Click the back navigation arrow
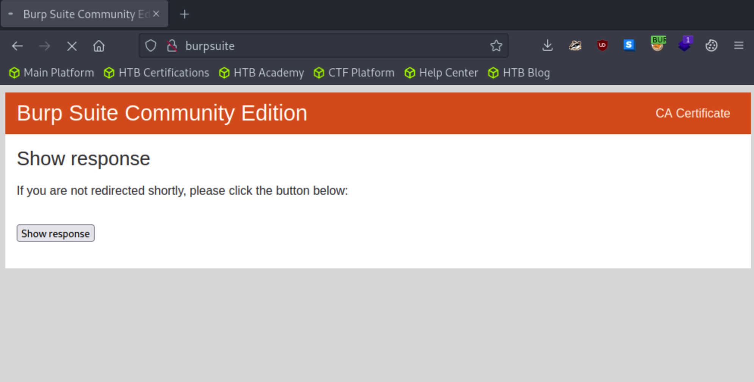Viewport: 754px width, 382px height. click(17, 46)
